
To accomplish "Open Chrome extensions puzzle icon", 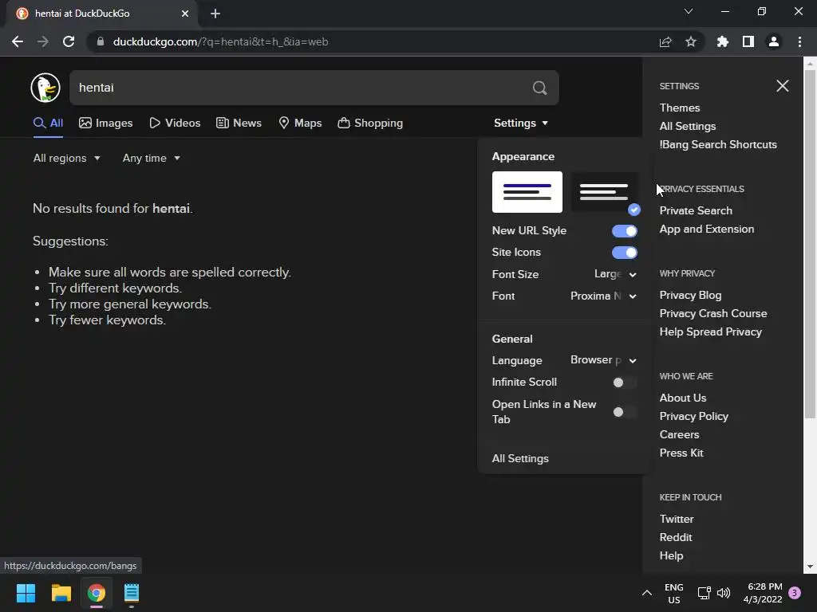I will pos(723,41).
